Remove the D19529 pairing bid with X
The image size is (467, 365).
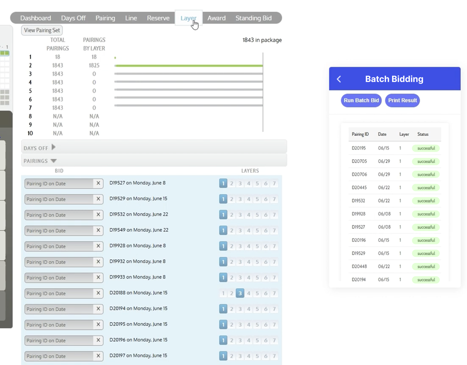98,199
